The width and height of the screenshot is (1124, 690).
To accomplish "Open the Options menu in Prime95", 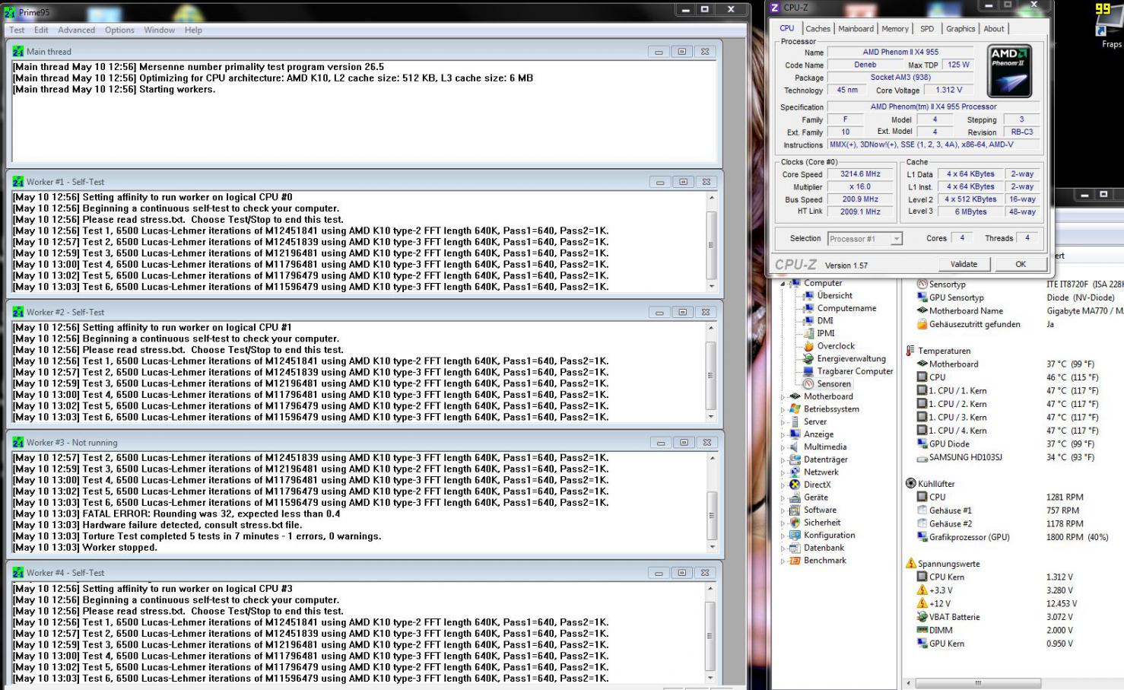I will point(119,30).
